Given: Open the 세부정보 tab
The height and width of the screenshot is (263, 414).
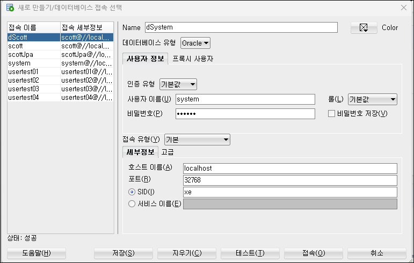Looking at the screenshot, I should point(141,152).
